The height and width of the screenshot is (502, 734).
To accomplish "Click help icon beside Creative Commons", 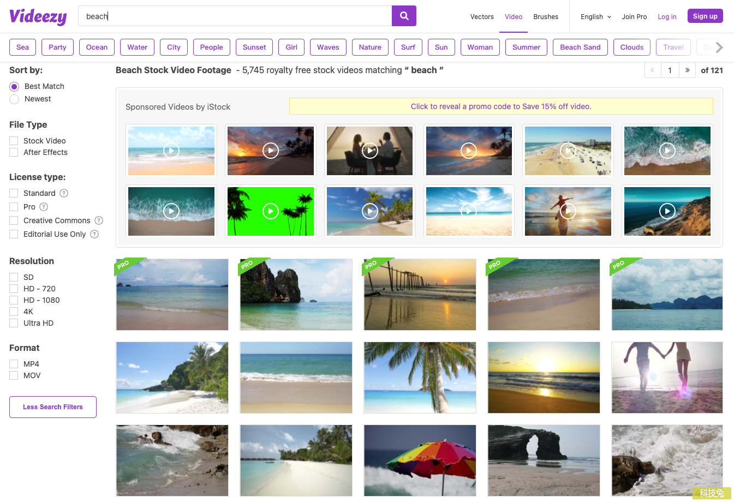I will 99,220.
